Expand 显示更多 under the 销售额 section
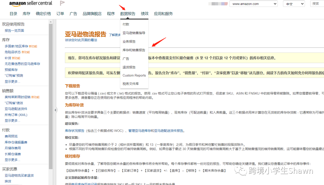The height and width of the screenshot is (185, 324). (x=12, y=121)
